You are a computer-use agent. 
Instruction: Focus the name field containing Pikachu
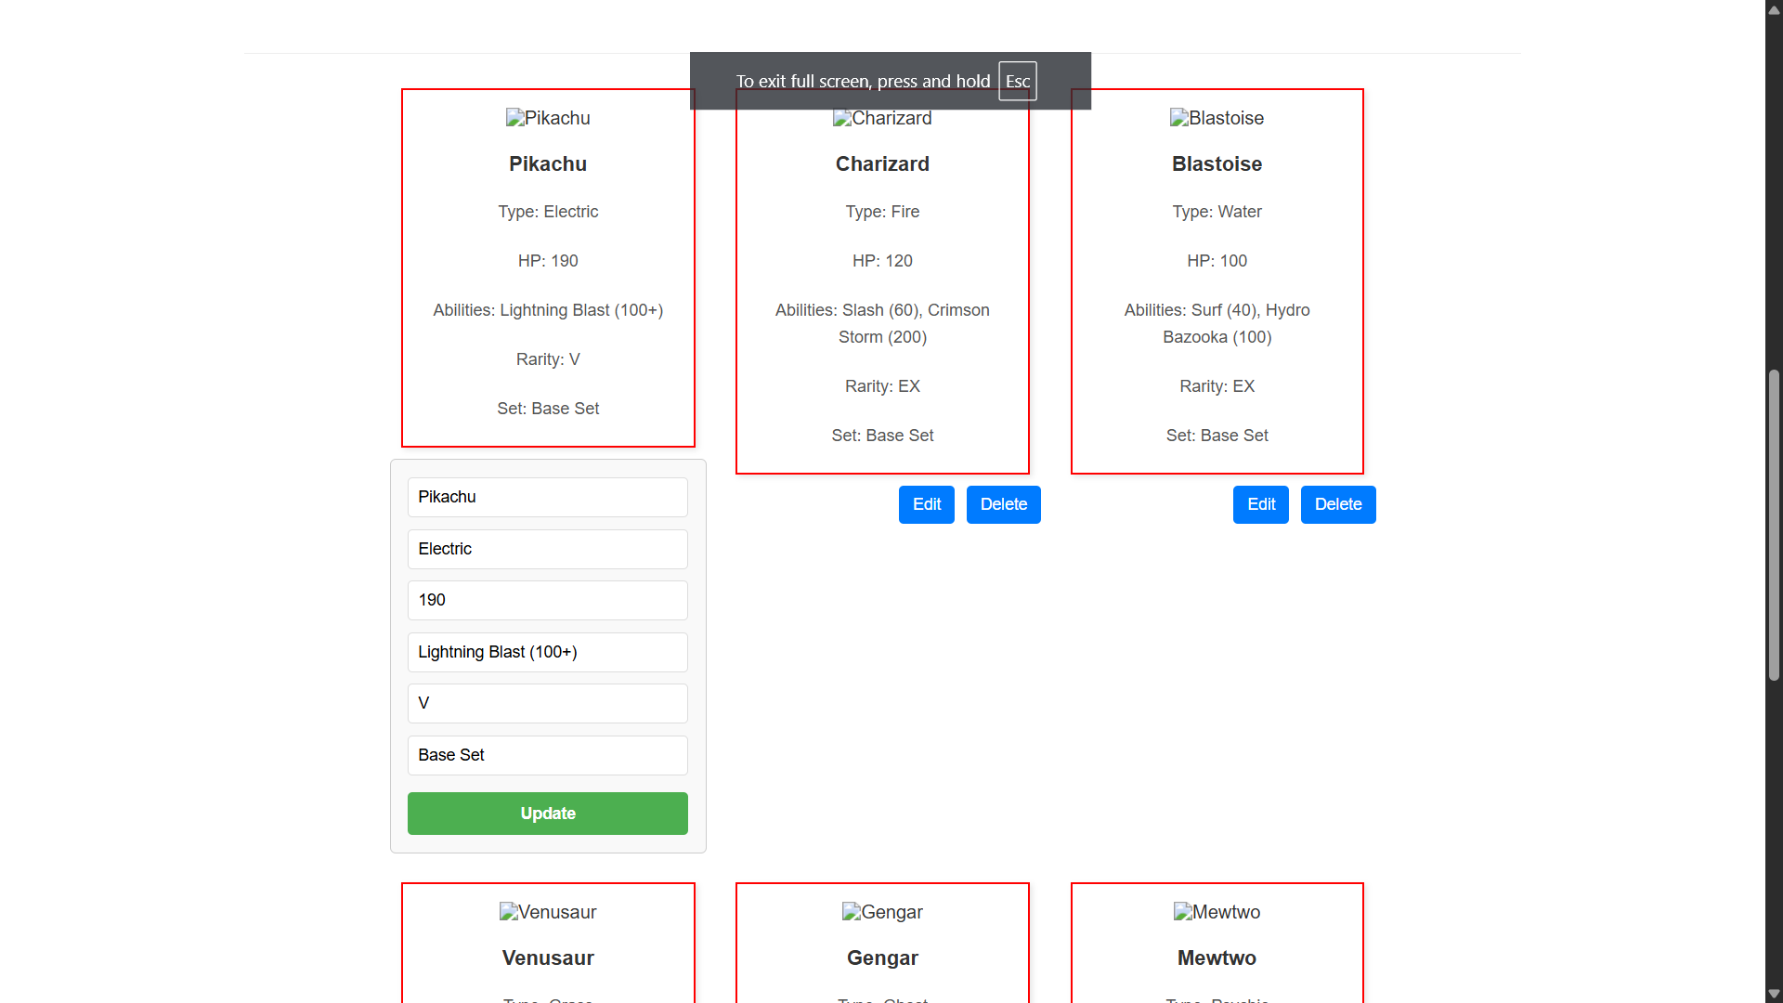point(548,497)
